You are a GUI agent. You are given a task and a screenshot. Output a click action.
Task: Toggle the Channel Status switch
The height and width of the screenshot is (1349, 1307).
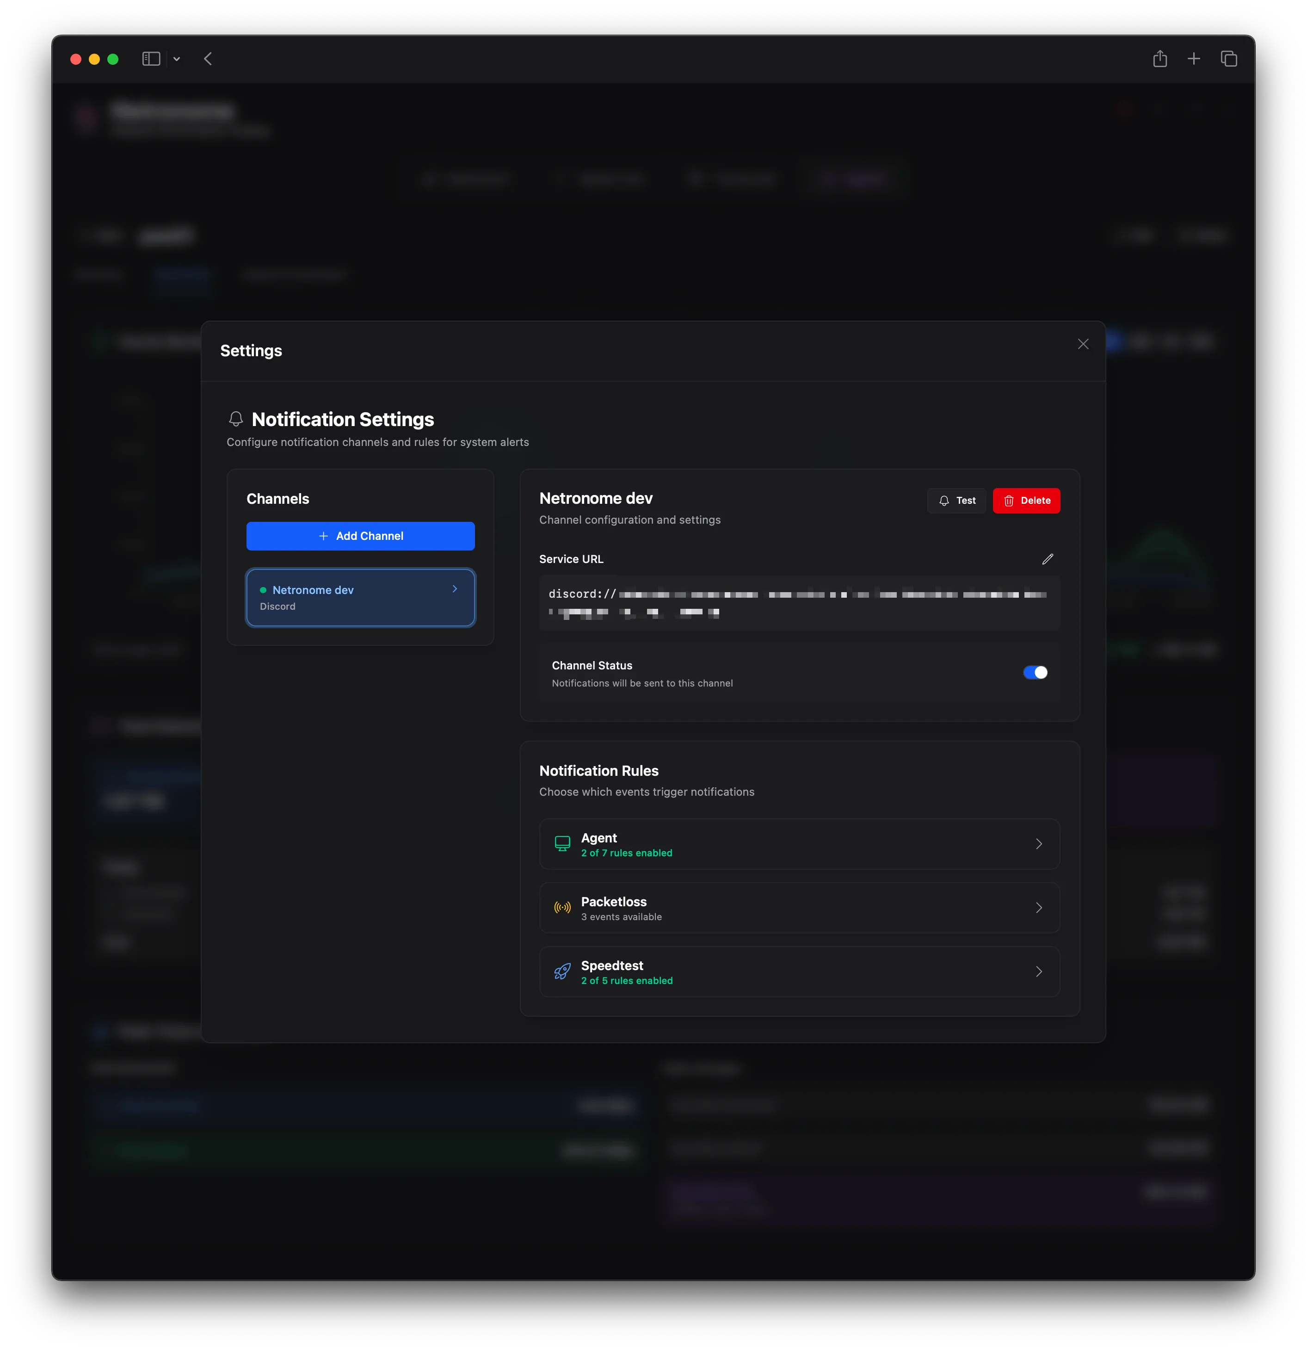[1035, 673]
